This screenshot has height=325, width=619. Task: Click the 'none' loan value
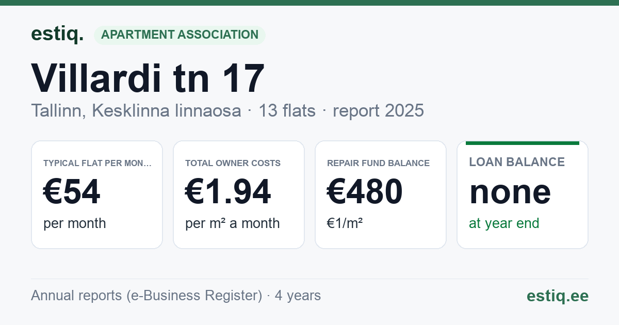510,192
